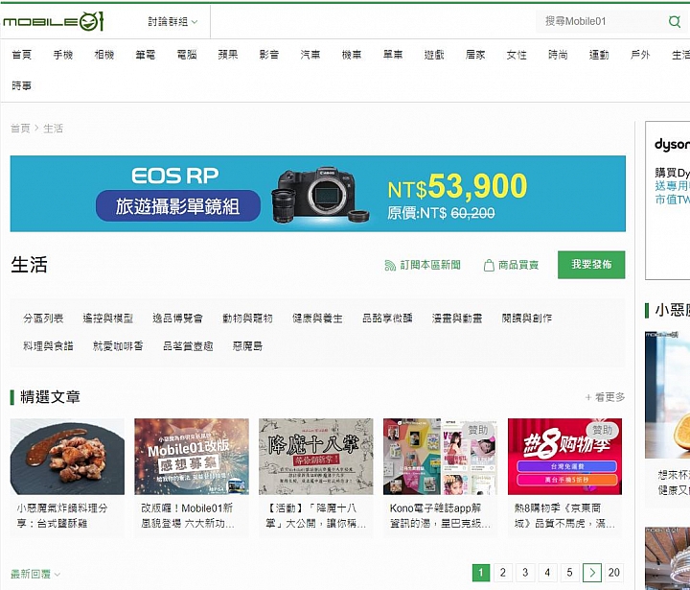Go to page 3 in pagination
This screenshot has width=690, height=590.
pyautogui.click(x=525, y=573)
